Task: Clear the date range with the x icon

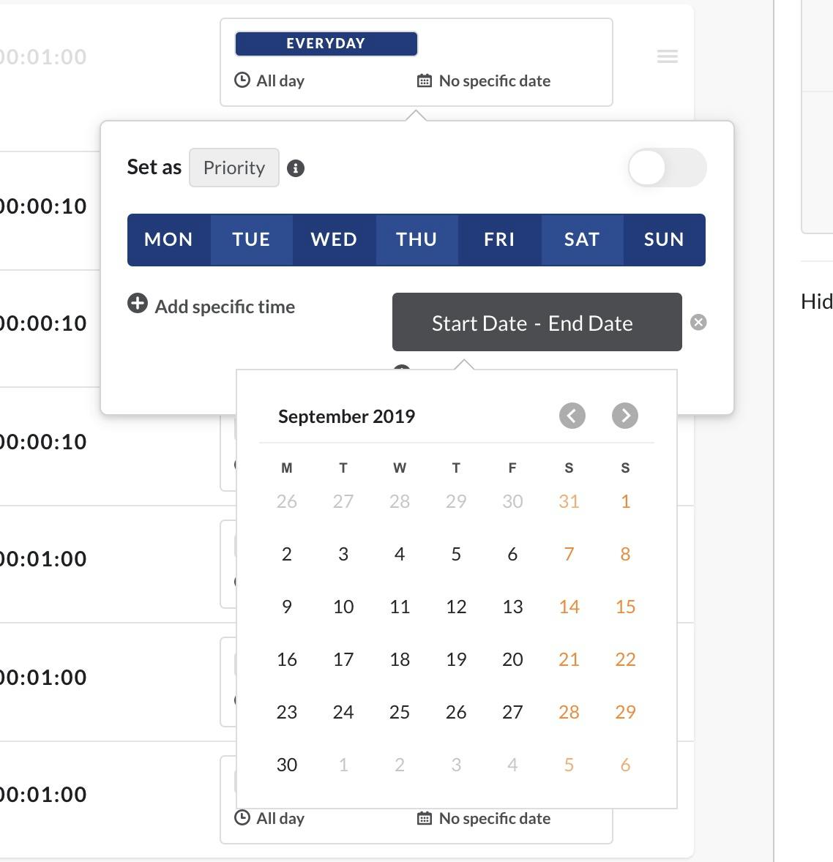Action: 698,322
